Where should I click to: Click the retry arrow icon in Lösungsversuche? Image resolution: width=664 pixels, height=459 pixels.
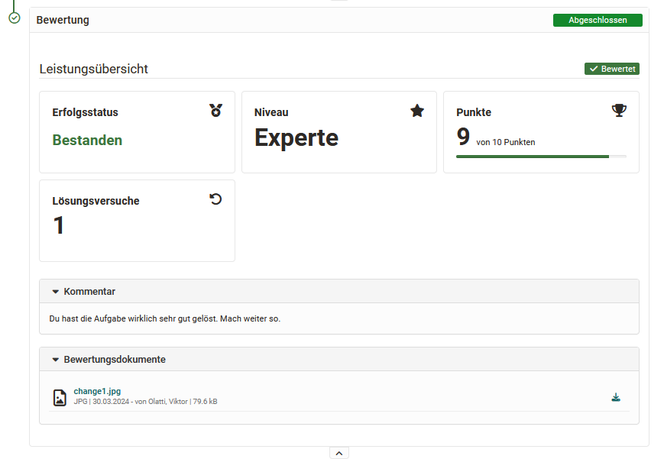[x=215, y=199]
